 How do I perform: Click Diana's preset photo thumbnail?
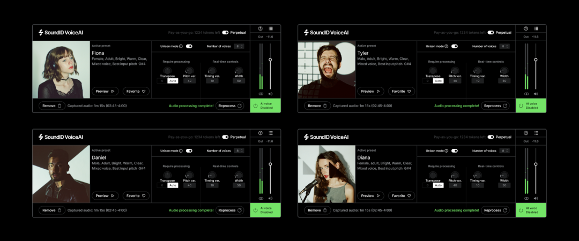click(x=326, y=174)
